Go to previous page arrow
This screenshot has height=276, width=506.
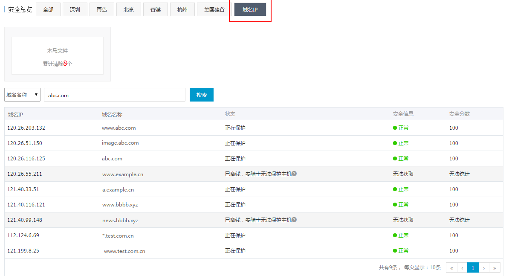point(462,267)
